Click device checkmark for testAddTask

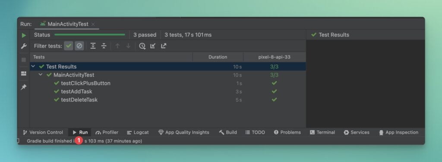274,92
